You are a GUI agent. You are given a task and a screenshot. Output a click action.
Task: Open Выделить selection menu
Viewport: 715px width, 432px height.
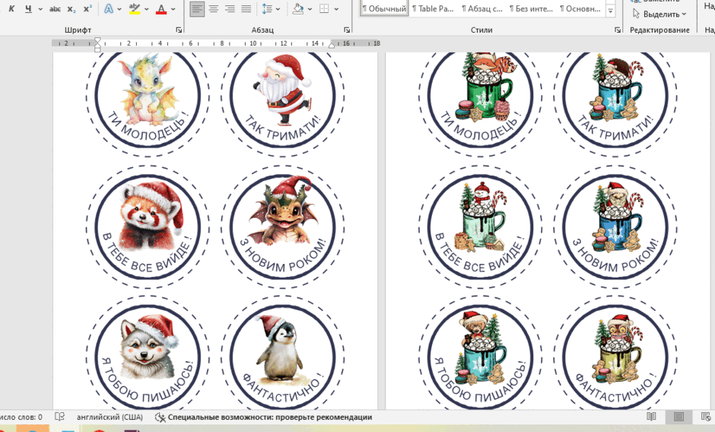(659, 14)
